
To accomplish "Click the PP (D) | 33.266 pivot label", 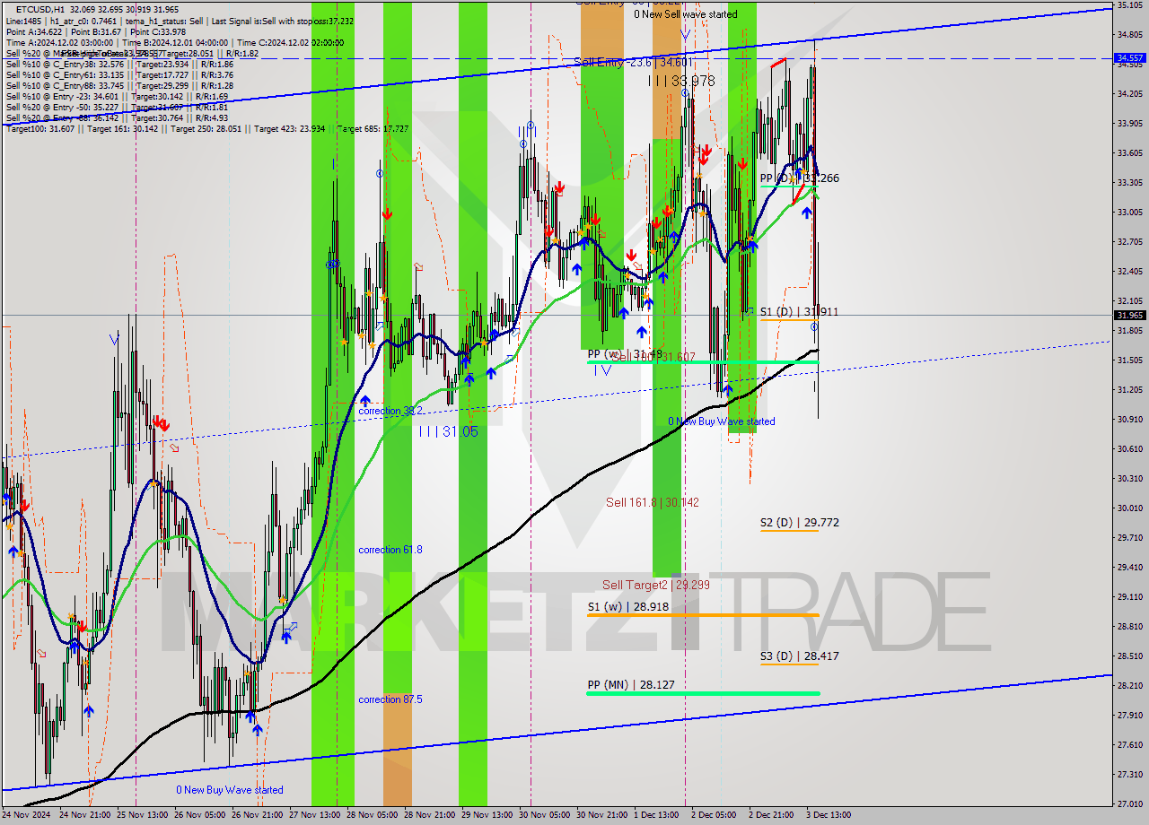I will tap(799, 178).
